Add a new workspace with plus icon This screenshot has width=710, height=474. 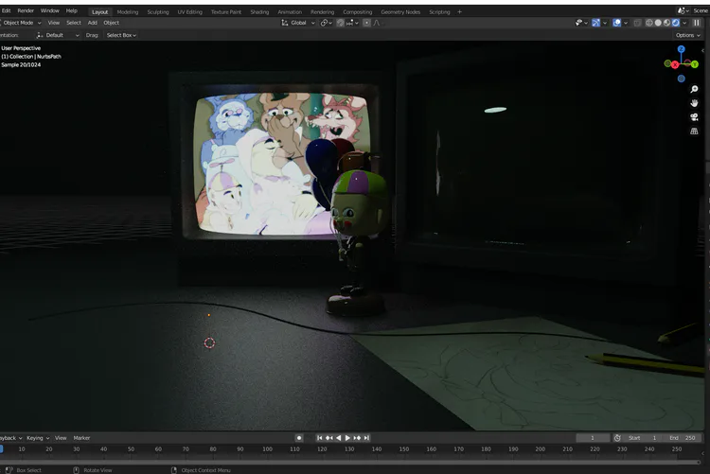pos(459,12)
